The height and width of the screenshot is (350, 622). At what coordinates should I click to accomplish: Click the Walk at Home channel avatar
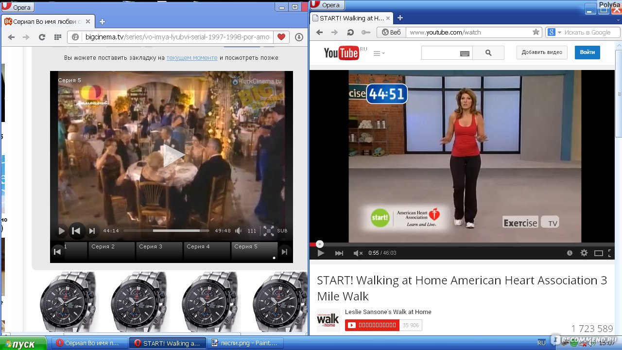click(328, 320)
